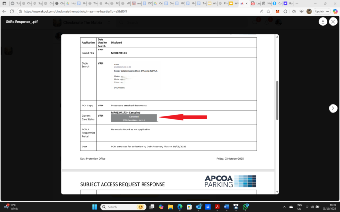Click the PDF scrollbar up arrow

pyautogui.click(x=277, y=37)
